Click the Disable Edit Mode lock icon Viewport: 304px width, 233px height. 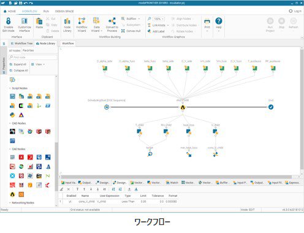pos(9,21)
